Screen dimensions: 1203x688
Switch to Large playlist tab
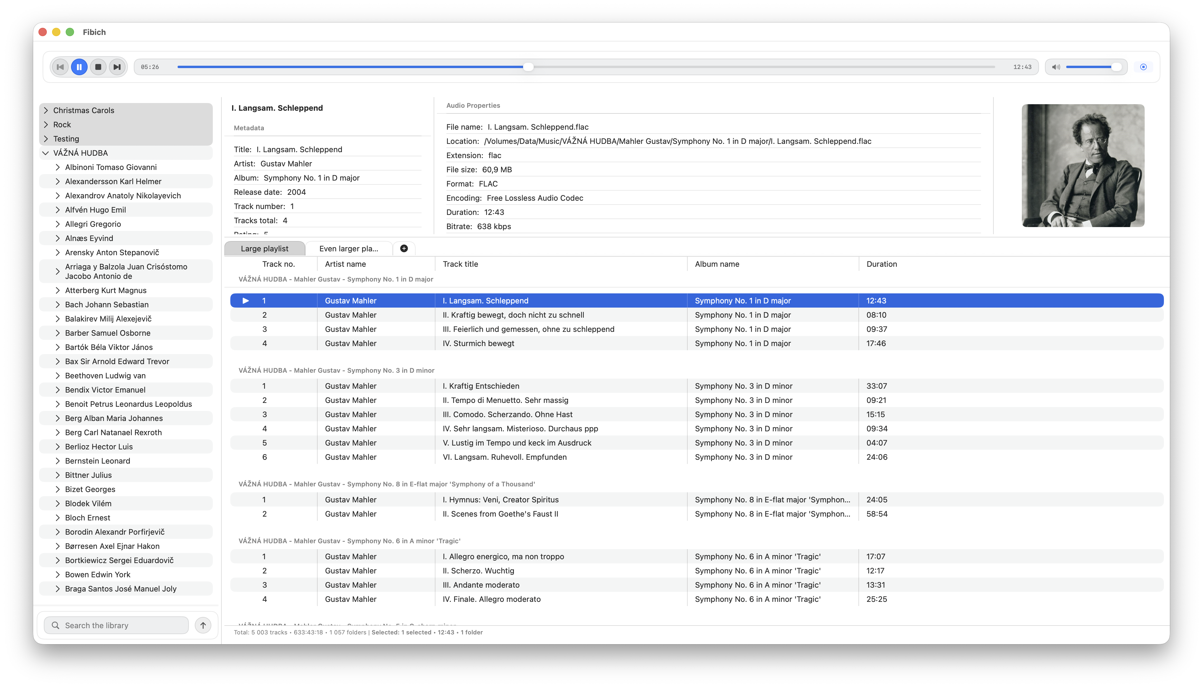tap(265, 249)
